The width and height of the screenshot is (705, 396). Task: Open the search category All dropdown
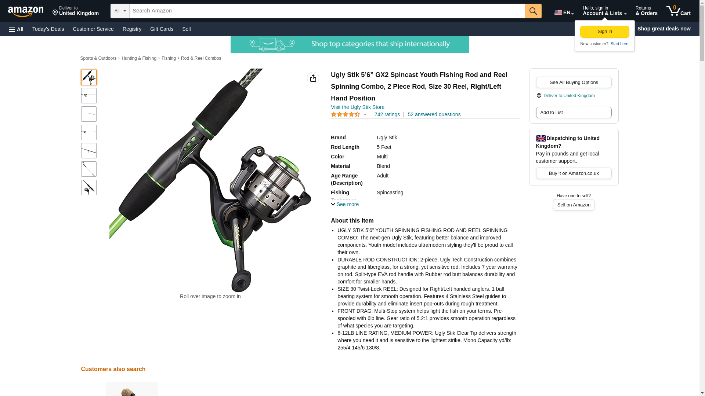pos(120,11)
